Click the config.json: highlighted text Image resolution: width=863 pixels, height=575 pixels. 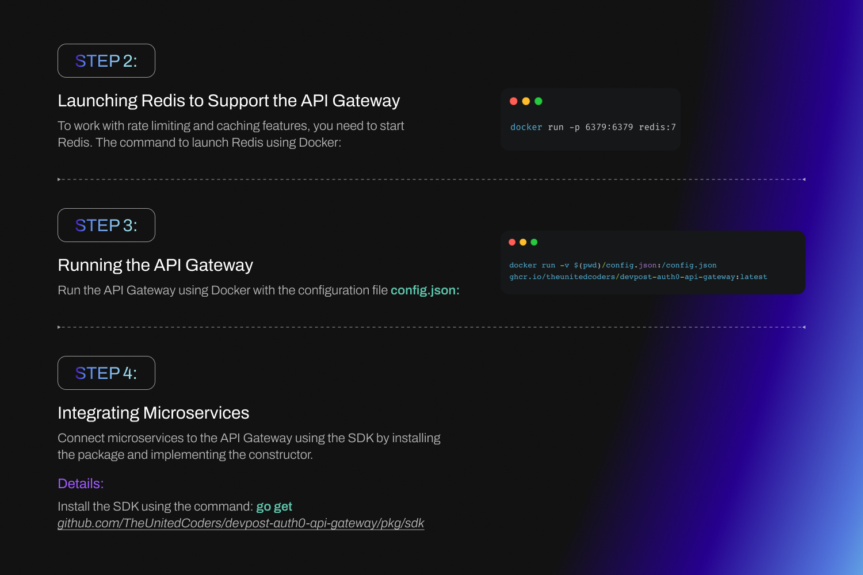click(x=425, y=290)
